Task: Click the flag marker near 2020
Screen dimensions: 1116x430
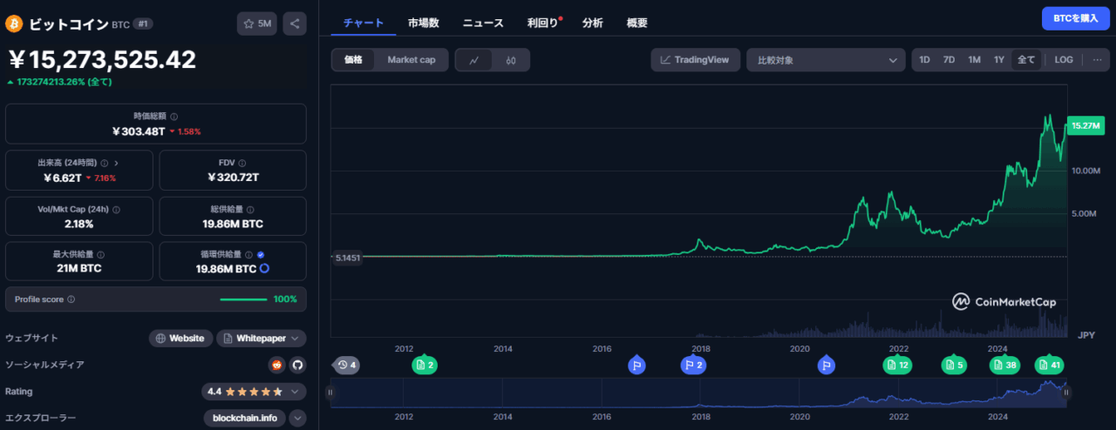Action: pyautogui.click(x=825, y=365)
